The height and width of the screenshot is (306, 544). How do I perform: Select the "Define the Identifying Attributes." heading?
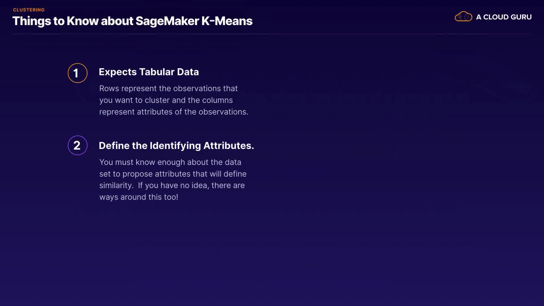176,146
